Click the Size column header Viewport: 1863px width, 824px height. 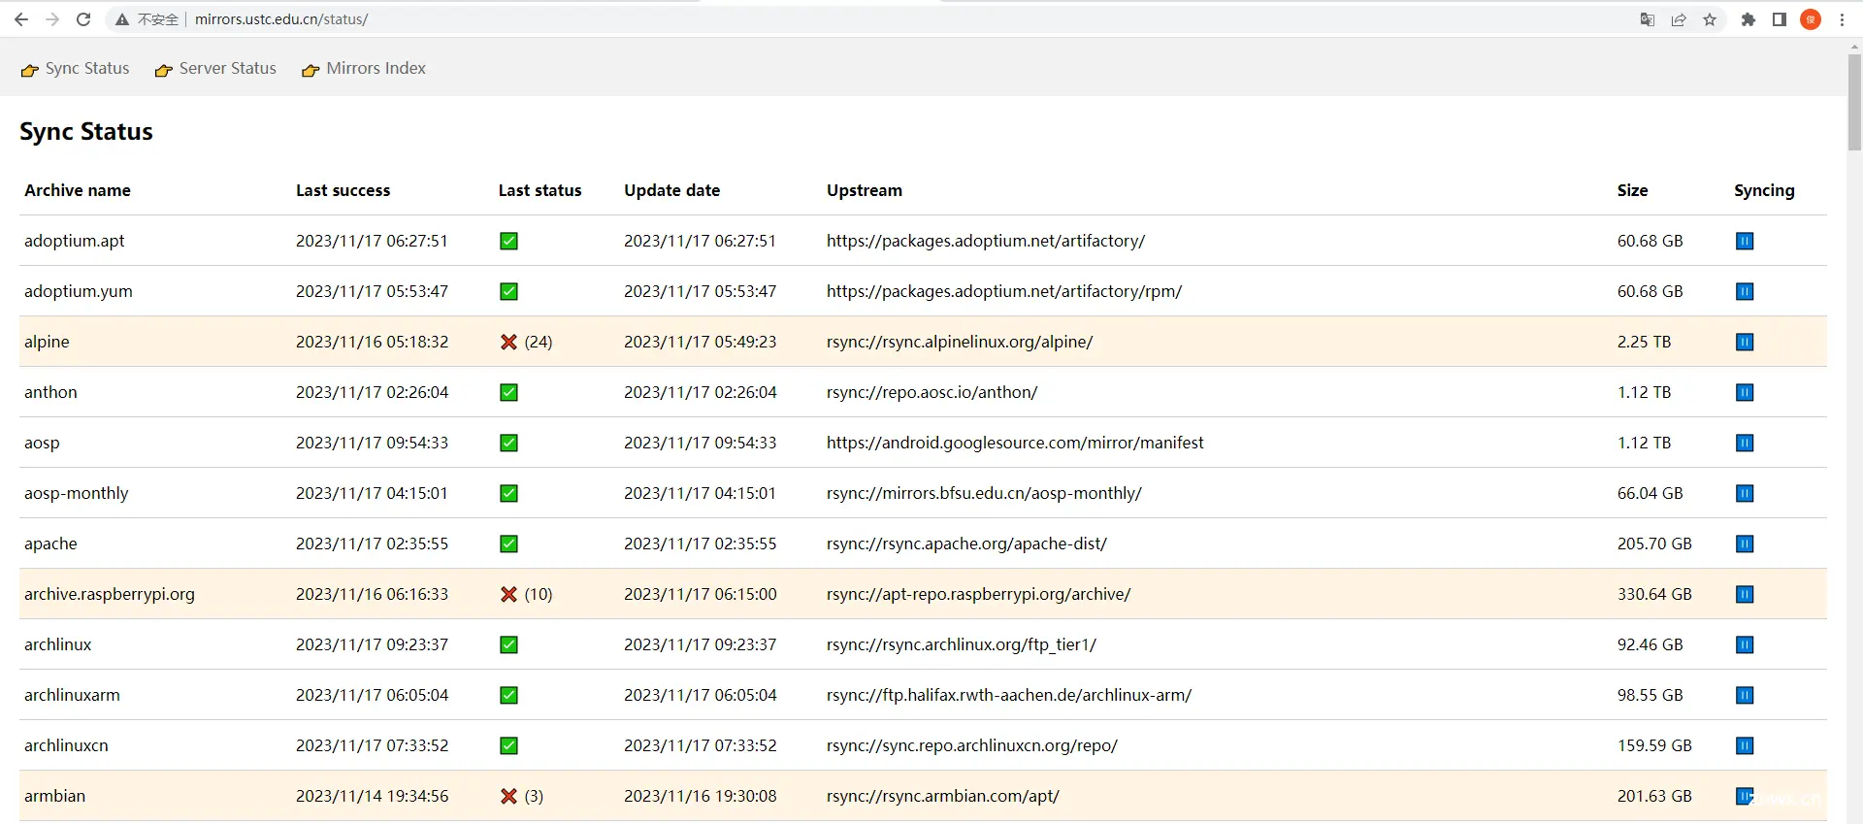(1633, 190)
